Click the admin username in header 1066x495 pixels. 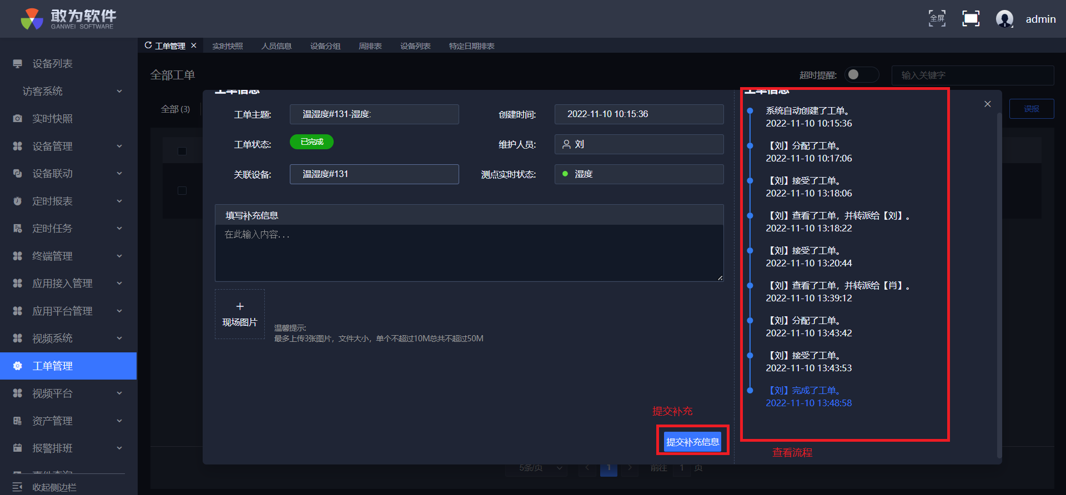pyautogui.click(x=1041, y=19)
